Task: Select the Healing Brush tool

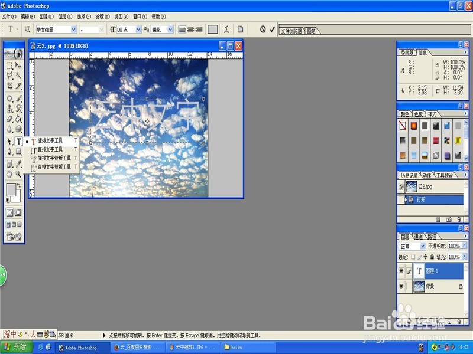Action: pos(9,99)
